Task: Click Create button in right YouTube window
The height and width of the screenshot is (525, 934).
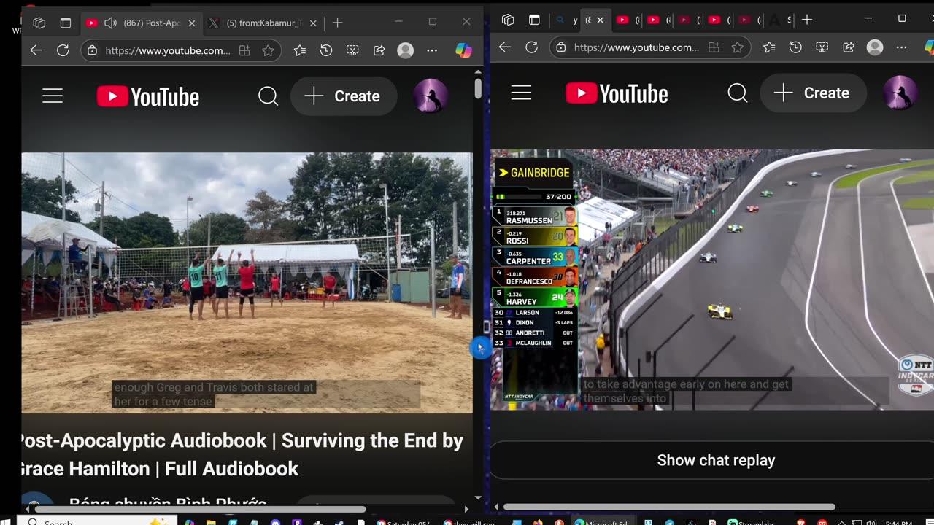Action: click(x=813, y=93)
